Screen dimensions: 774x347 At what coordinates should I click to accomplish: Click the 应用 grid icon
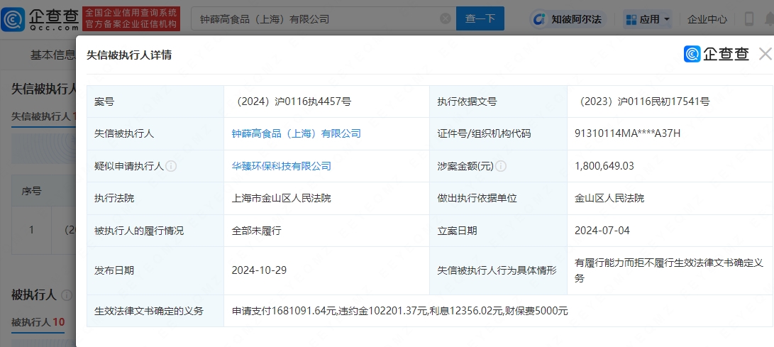(x=631, y=19)
